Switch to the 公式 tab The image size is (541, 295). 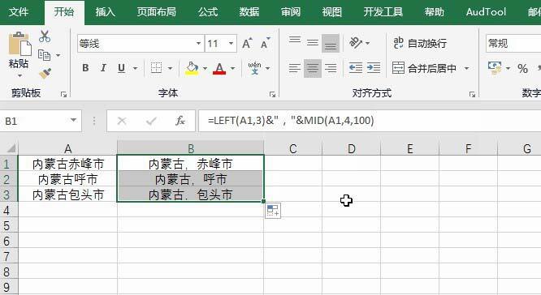[x=208, y=12]
